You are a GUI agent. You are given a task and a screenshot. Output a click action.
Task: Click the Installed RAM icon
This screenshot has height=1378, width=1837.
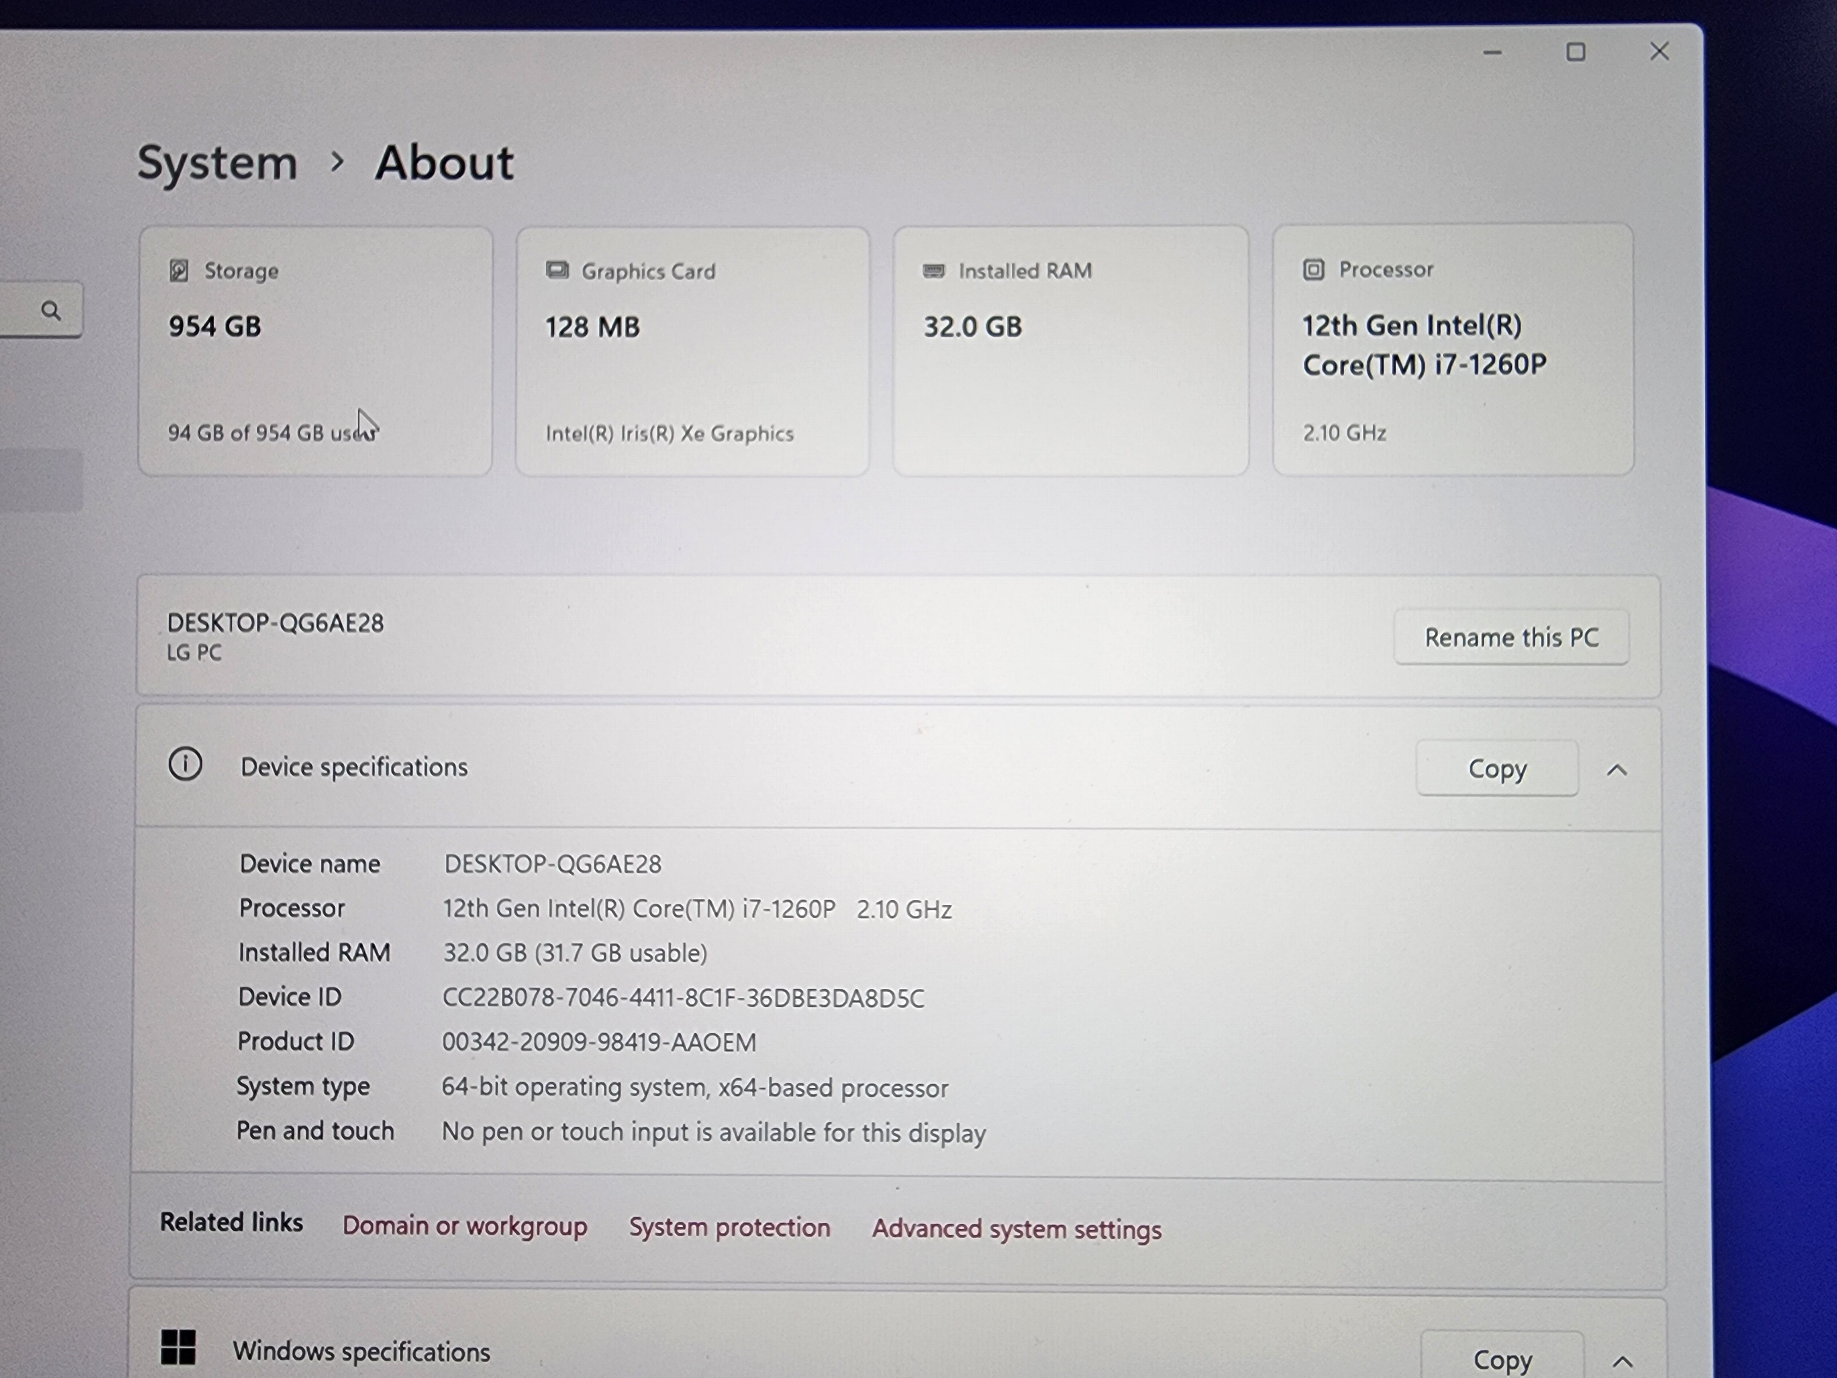934,271
